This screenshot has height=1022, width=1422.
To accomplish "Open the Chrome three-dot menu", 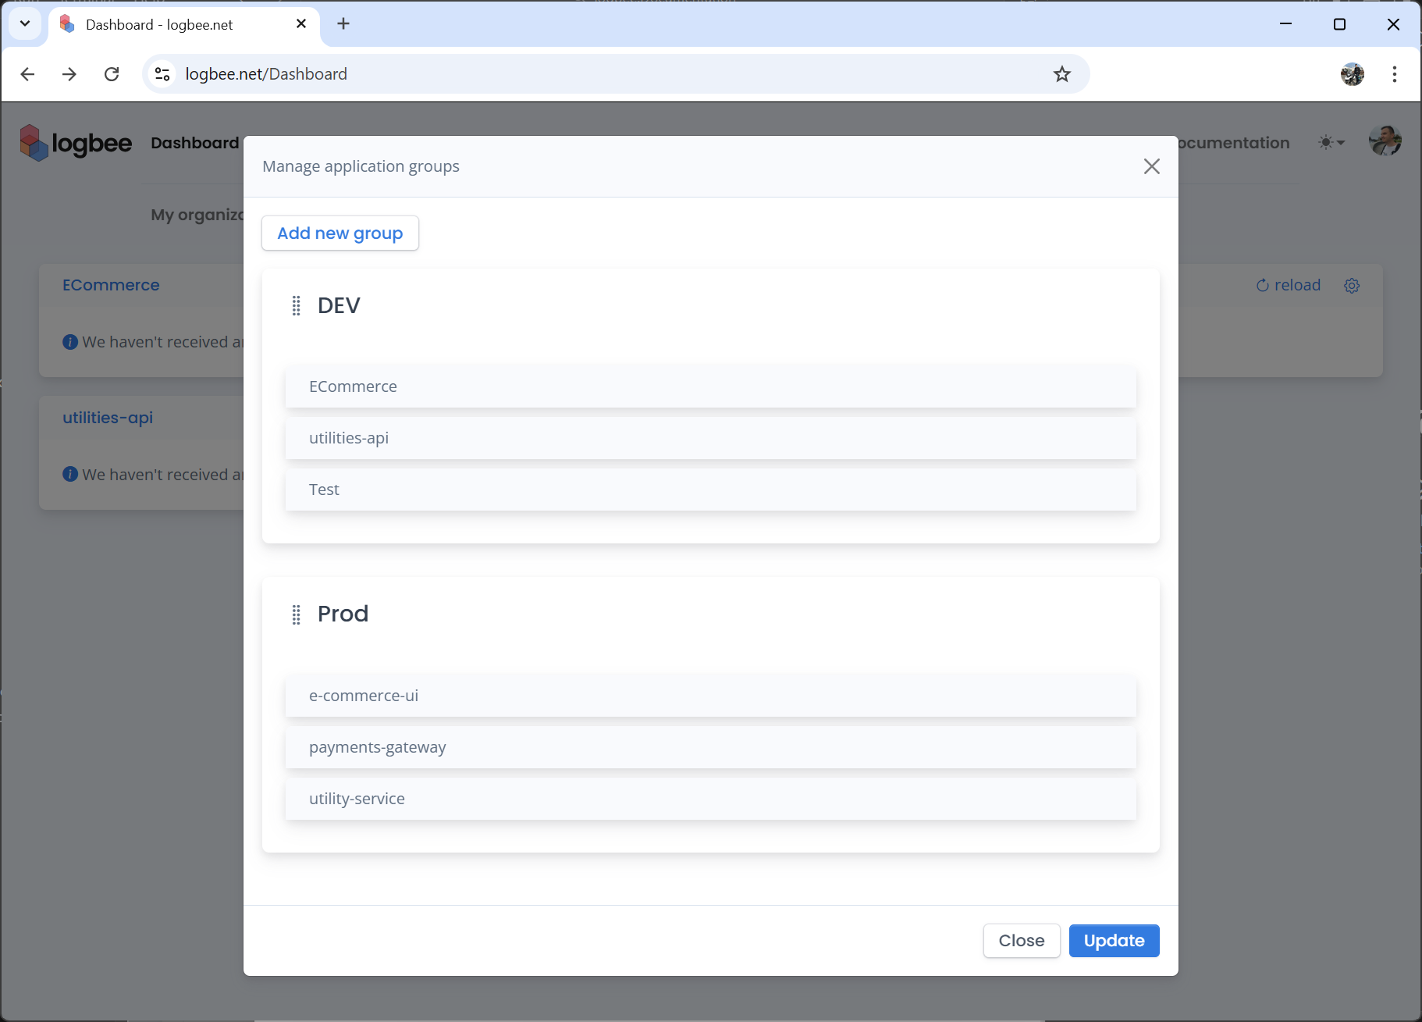I will tap(1394, 73).
